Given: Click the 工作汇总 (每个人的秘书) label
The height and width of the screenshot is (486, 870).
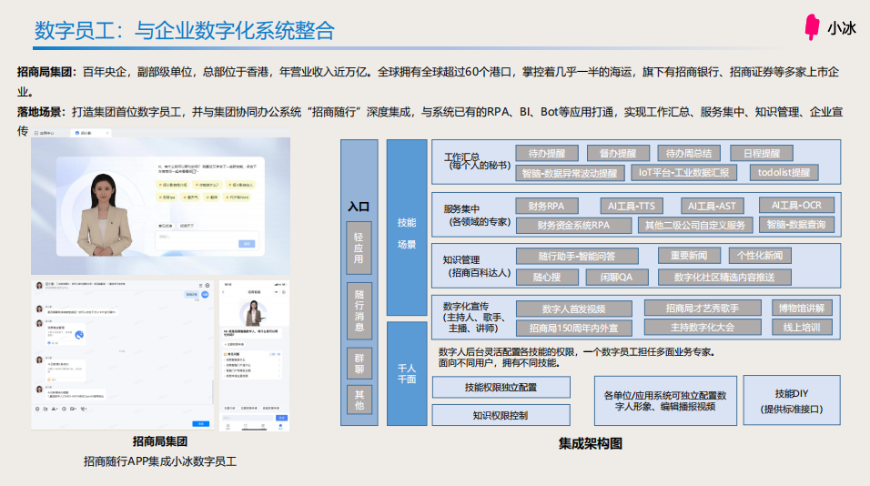Looking at the screenshot, I should coord(477,161).
